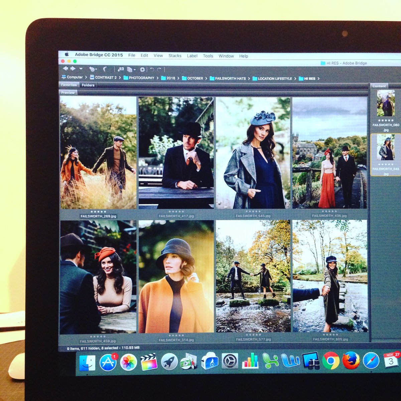Open the Label menu
401x401 pixels.
[192, 56]
